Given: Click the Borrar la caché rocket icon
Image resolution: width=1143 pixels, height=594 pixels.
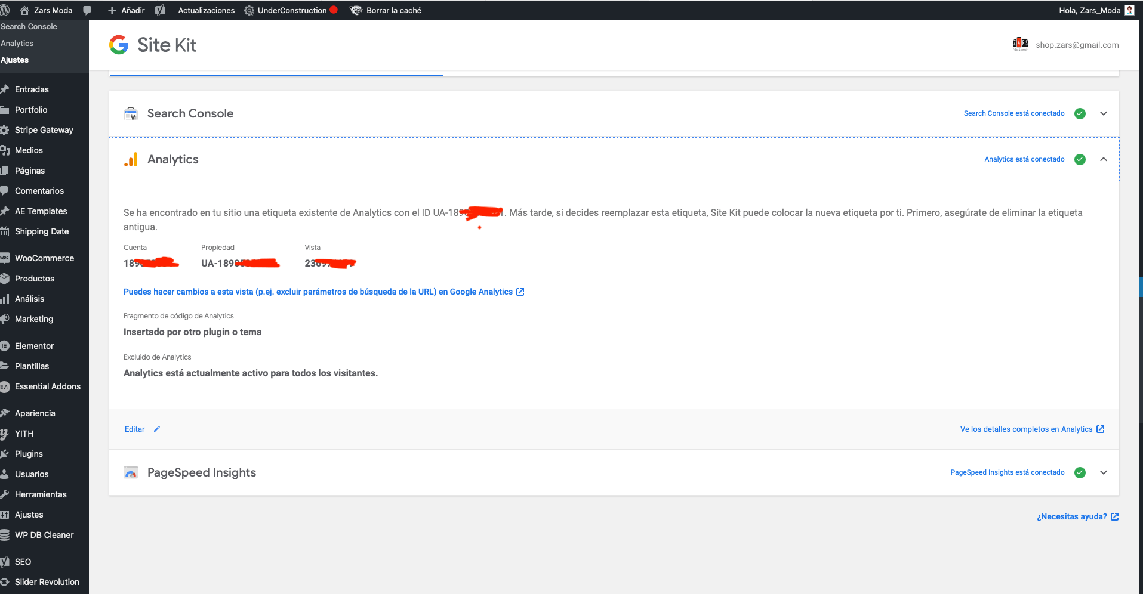Looking at the screenshot, I should click(356, 10).
